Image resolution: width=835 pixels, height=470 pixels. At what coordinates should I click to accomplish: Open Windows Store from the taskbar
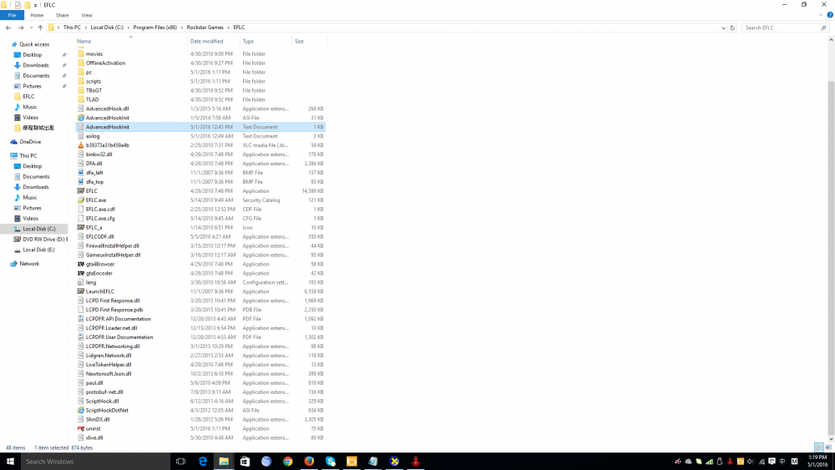(x=245, y=462)
